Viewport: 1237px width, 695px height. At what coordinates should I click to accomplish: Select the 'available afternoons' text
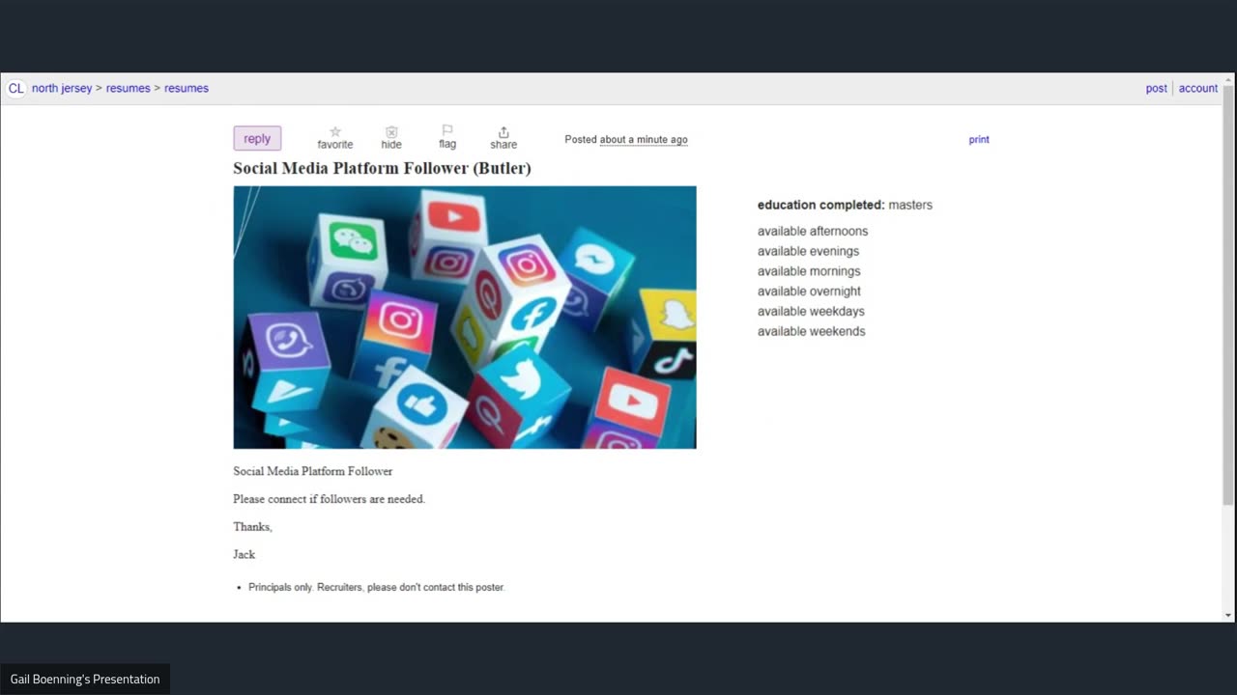click(x=813, y=231)
